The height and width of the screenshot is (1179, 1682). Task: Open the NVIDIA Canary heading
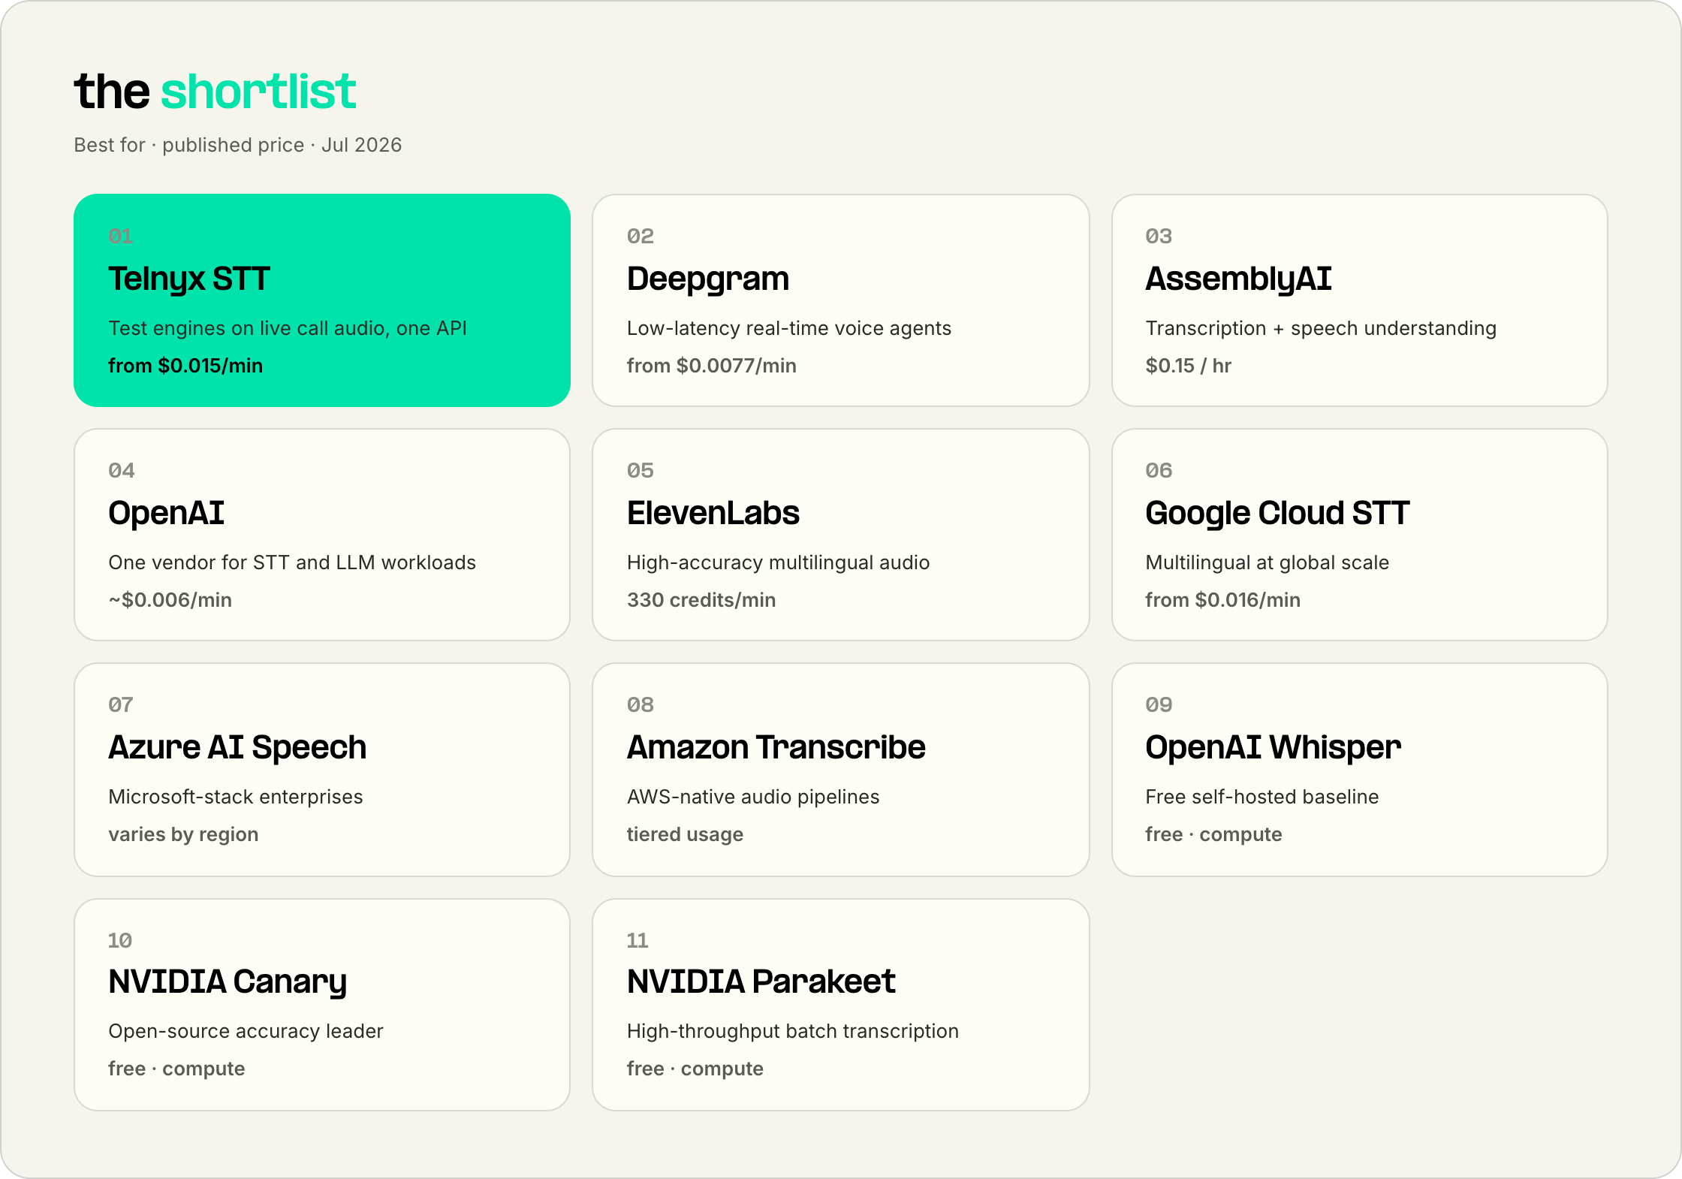(x=228, y=982)
